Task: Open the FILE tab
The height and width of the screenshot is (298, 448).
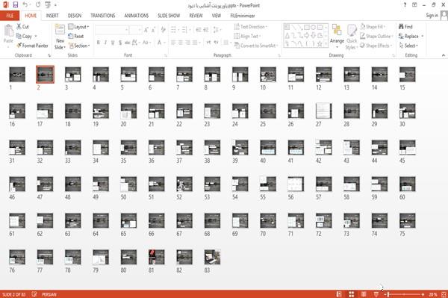Action: 10,16
